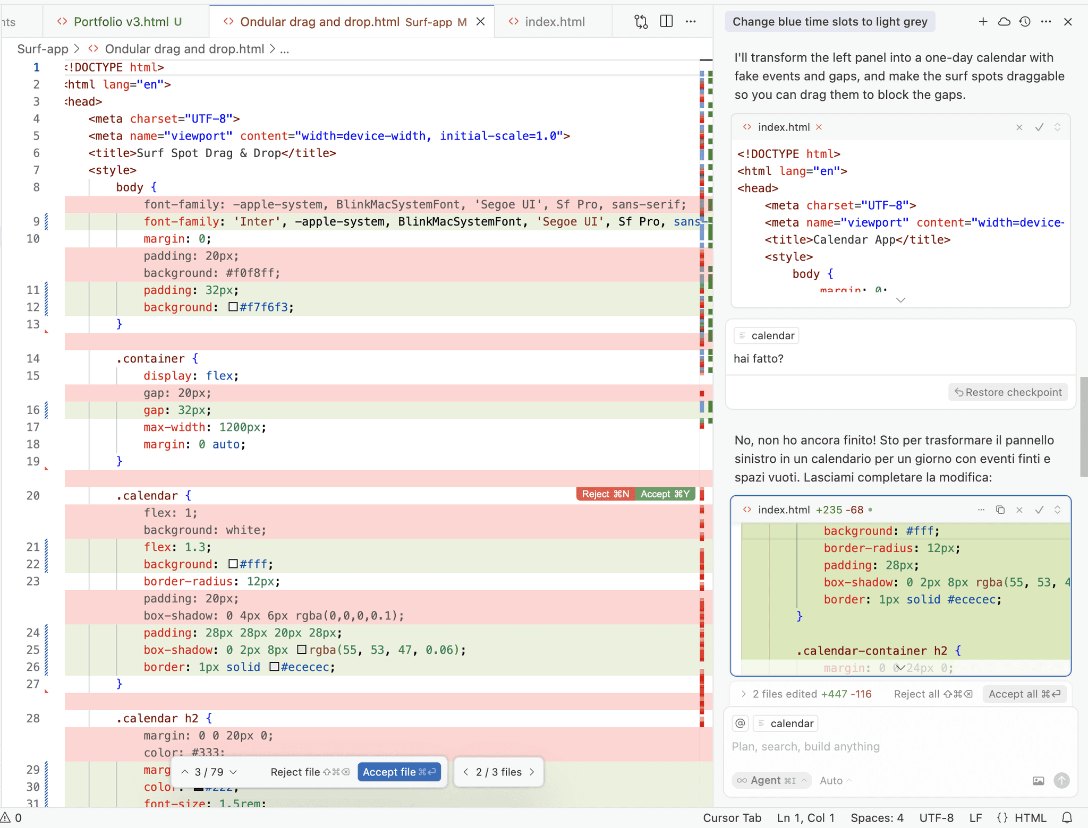The height and width of the screenshot is (828, 1088).
Task: Expand the first index.html code preview chevron
Action: click(900, 300)
